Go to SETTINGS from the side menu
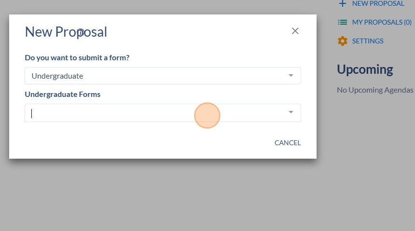Screen dimensions: 415x231 point(368,41)
